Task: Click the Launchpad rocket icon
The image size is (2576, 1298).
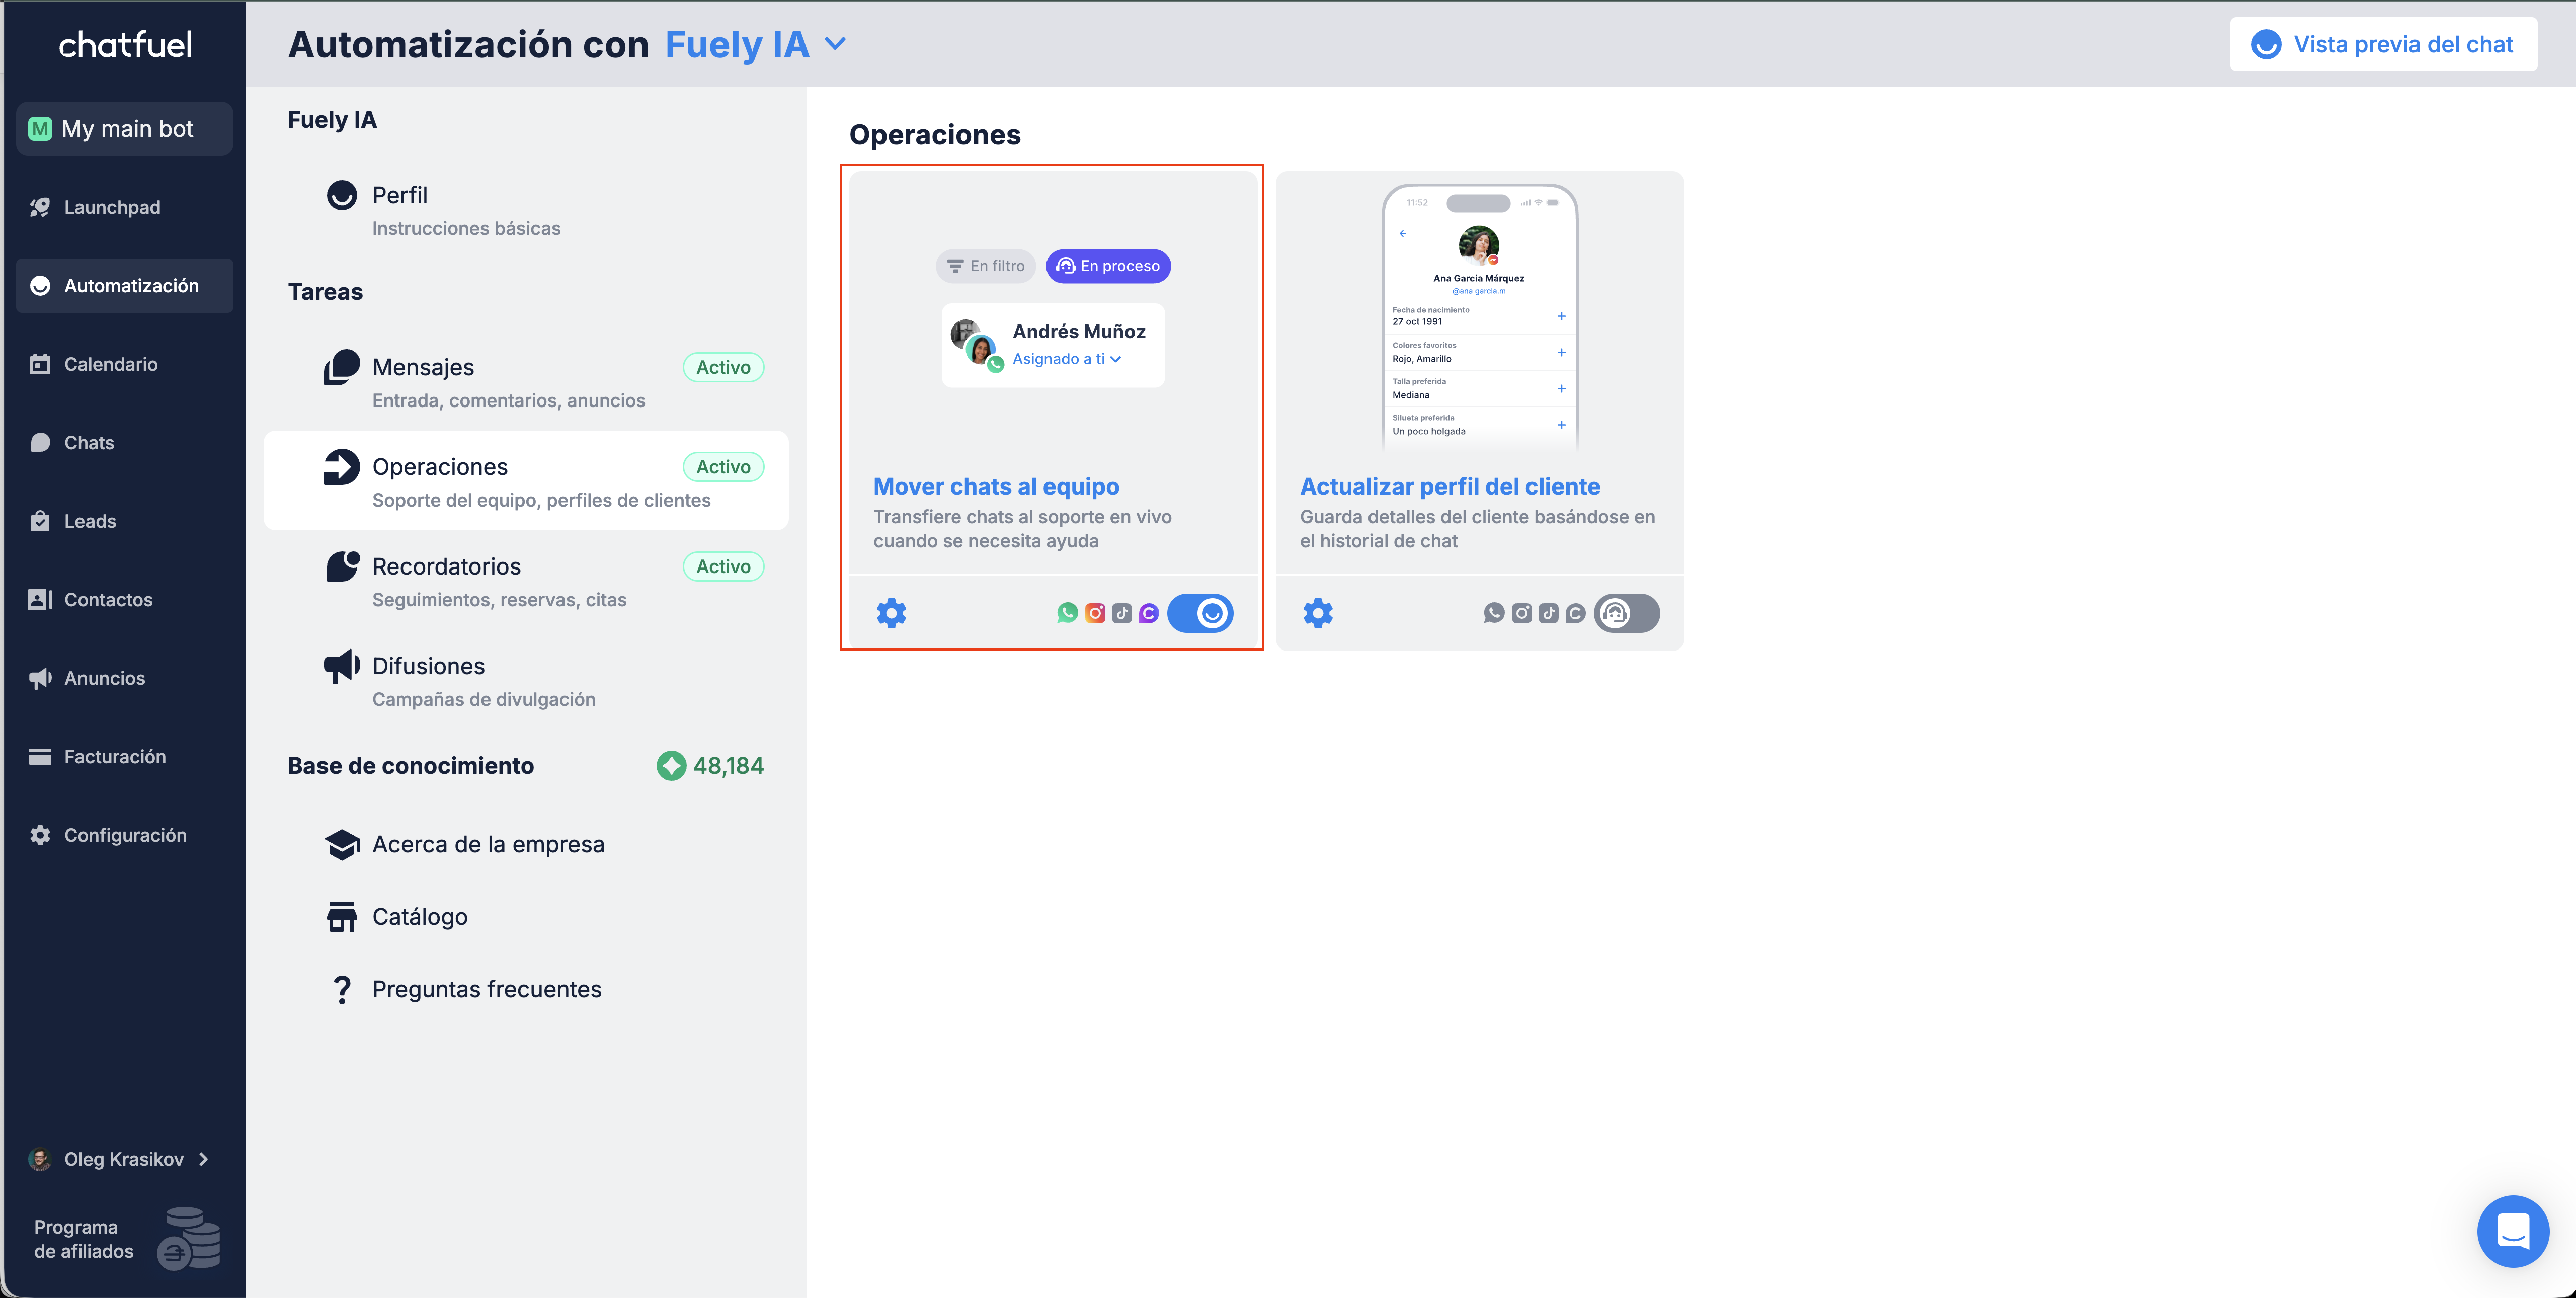Action: coord(40,207)
